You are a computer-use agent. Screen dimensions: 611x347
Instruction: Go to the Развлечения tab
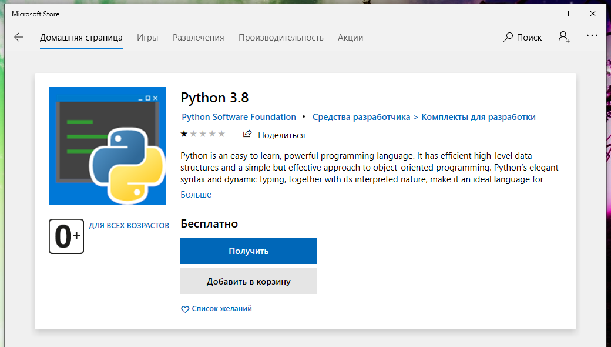point(198,38)
